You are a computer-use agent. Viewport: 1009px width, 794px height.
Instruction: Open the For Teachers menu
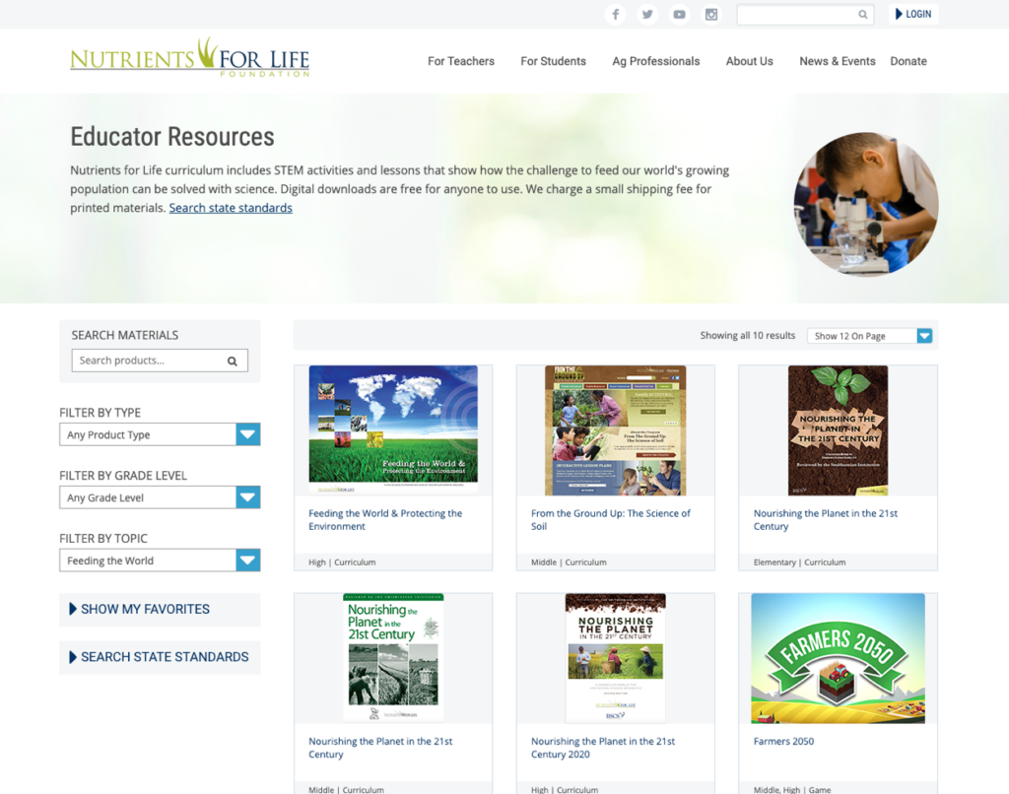click(x=461, y=61)
